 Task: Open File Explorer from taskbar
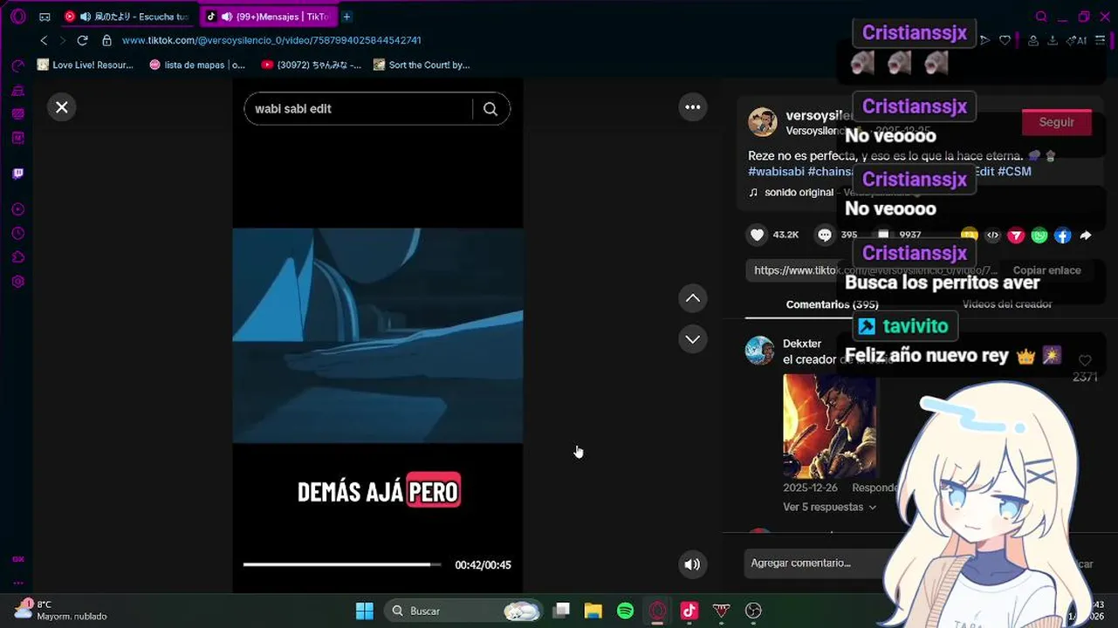click(593, 611)
